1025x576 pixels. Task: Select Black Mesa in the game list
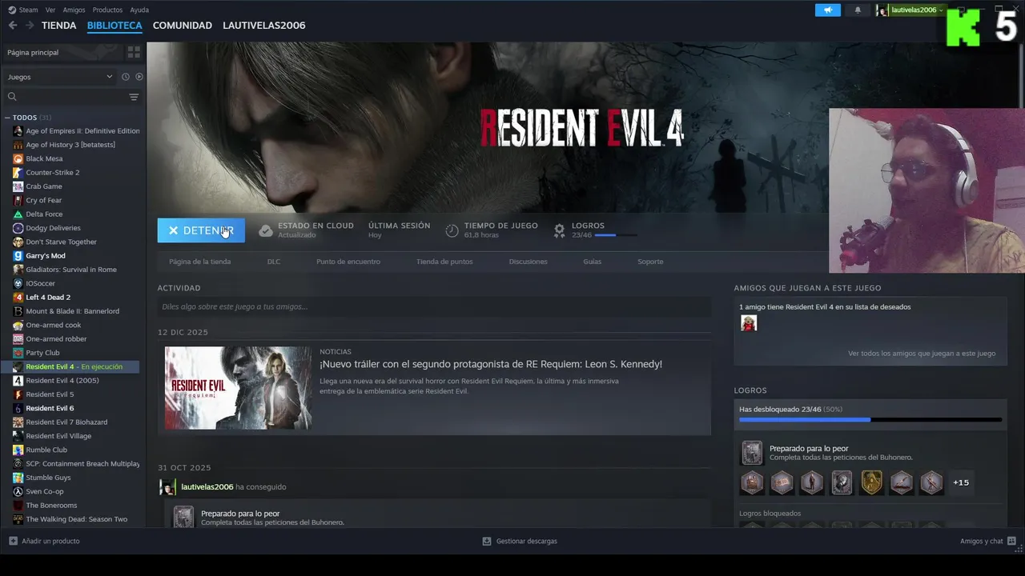coord(44,159)
